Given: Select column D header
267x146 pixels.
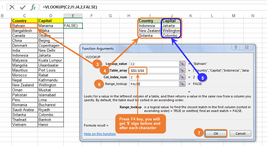Looking at the screenshot, I should click(x=51, y=16).
